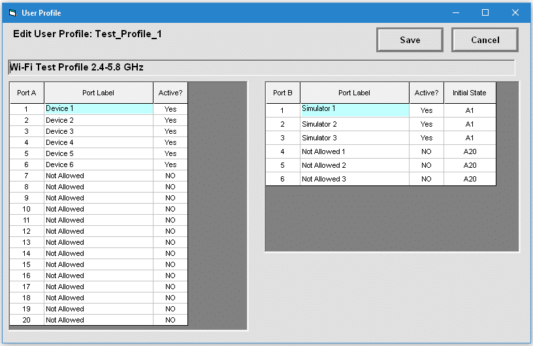The width and height of the screenshot is (533, 346).
Task: Maximize the User Profile window
Action: (x=485, y=12)
